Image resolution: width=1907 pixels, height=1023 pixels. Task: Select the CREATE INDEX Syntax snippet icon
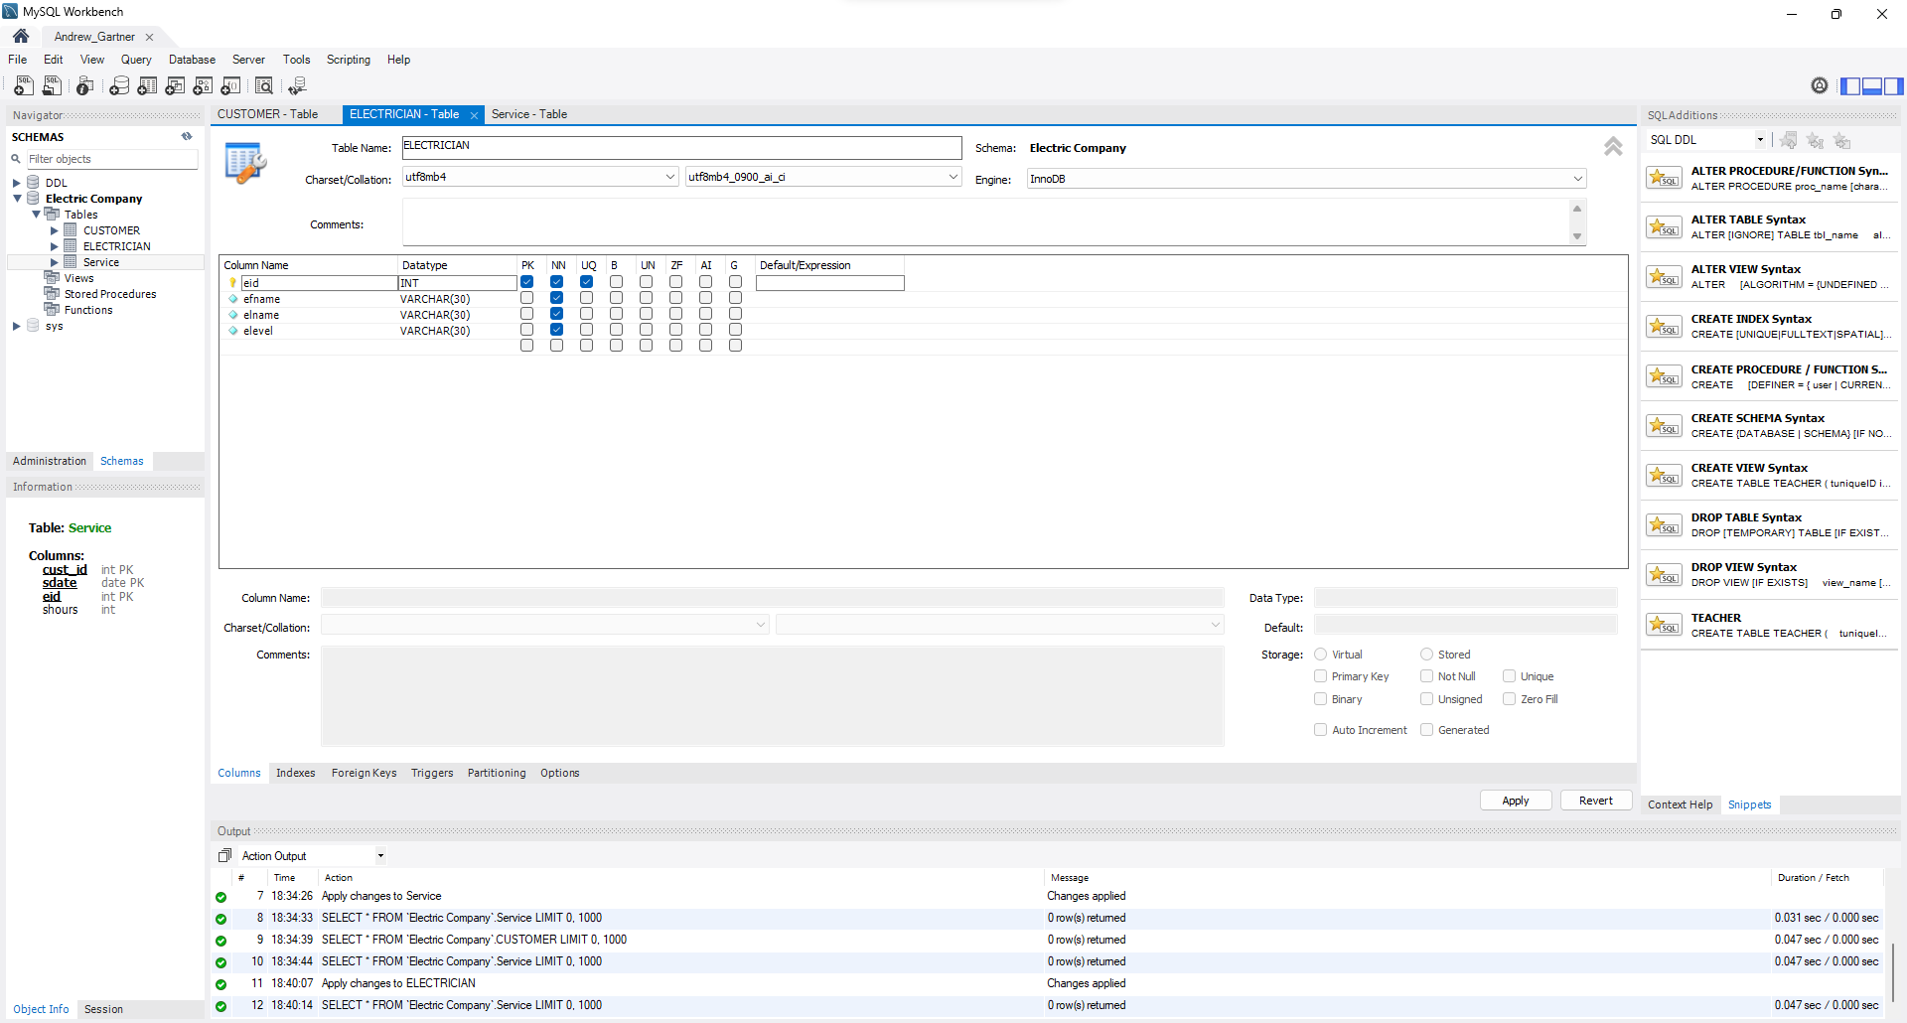(1664, 327)
